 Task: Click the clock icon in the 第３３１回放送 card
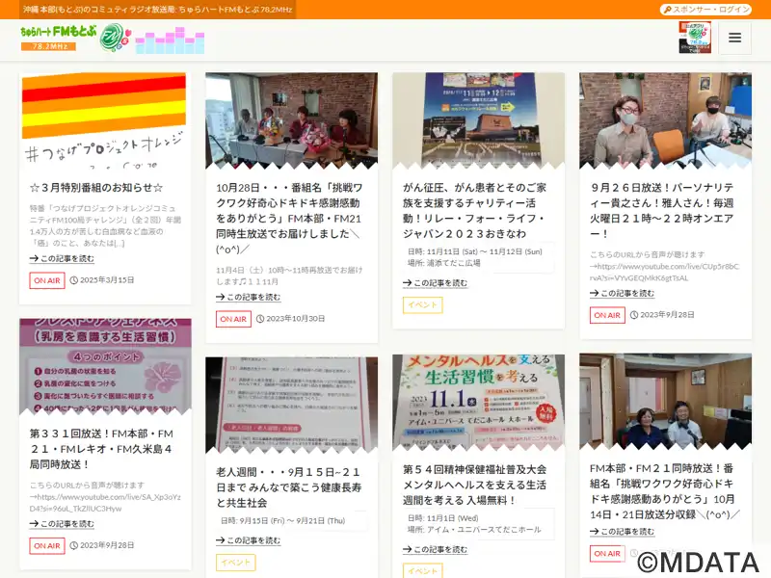click(x=74, y=545)
